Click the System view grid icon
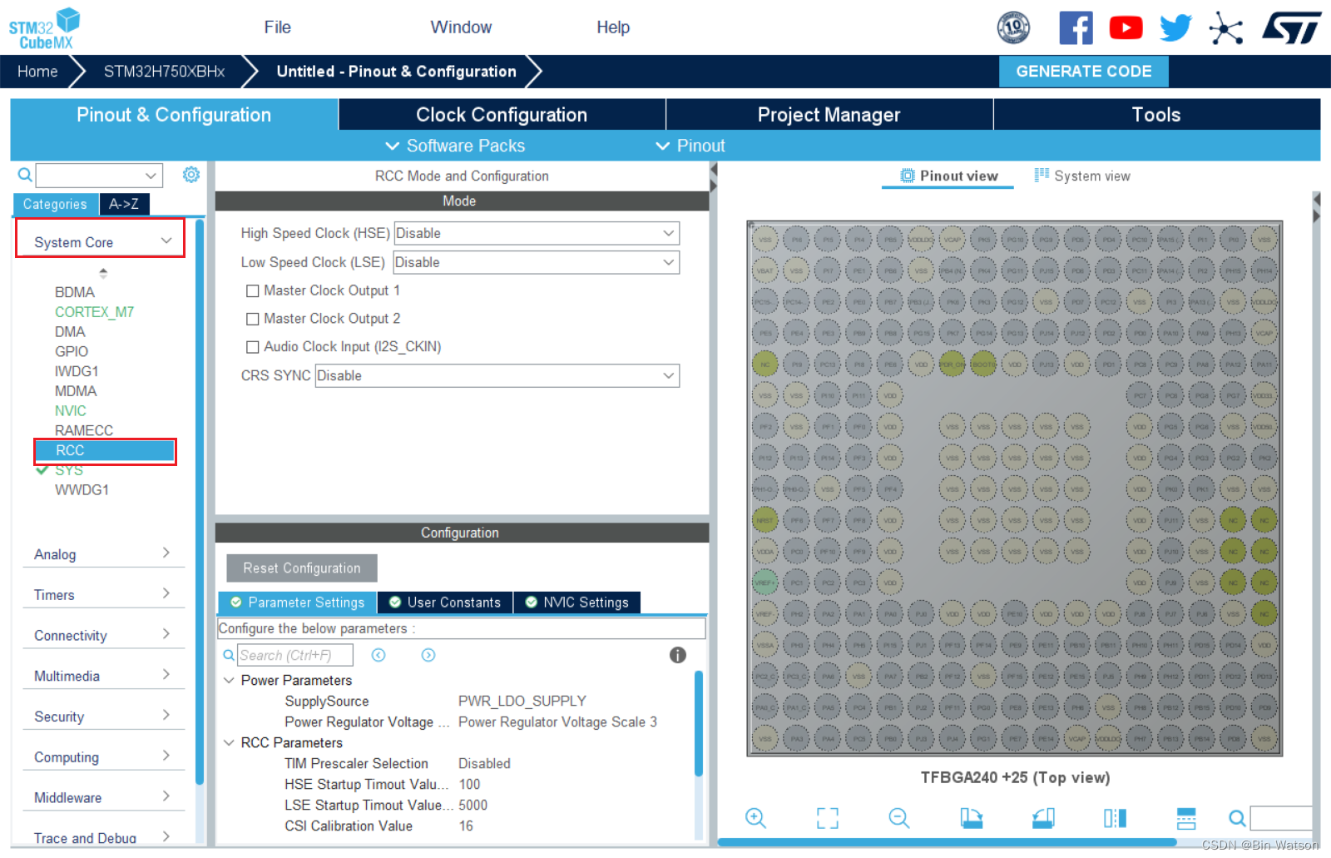This screenshot has width=1331, height=858. pyautogui.click(x=1042, y=175)
